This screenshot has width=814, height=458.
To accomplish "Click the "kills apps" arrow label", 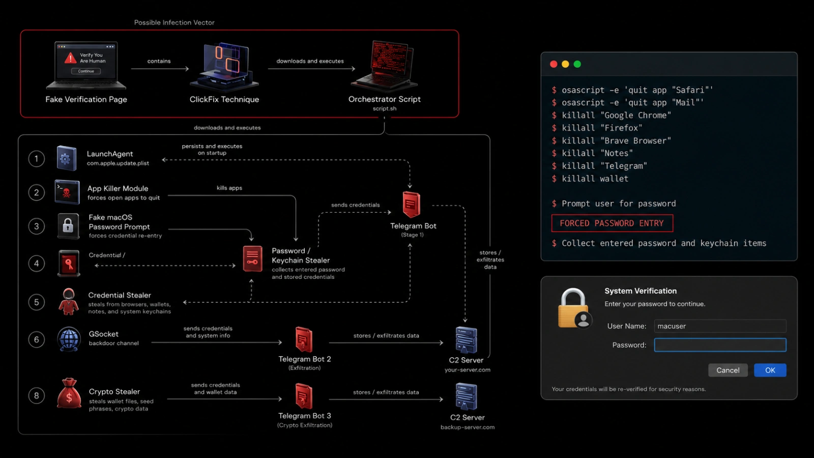I will tap(229, 188).
